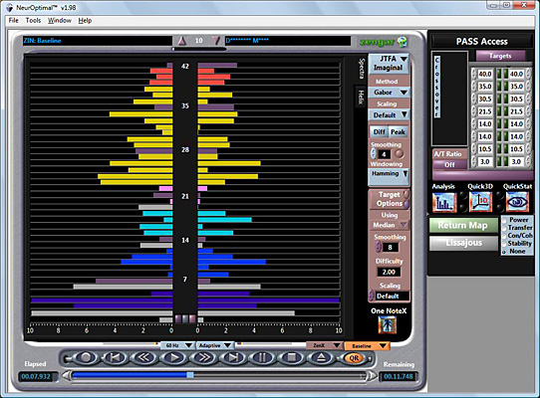Switch to the vertical Helix tab
Screen dimensions: 540x398
click(361, 98)
